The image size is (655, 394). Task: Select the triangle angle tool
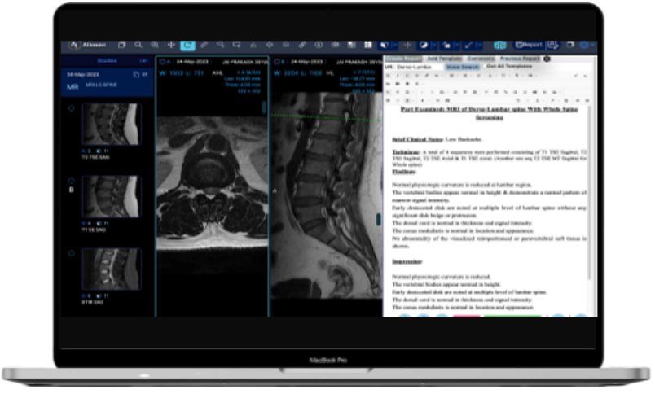(x=253, y=45)
